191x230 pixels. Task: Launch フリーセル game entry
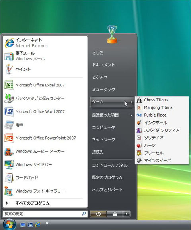click(x=162, y=153)
